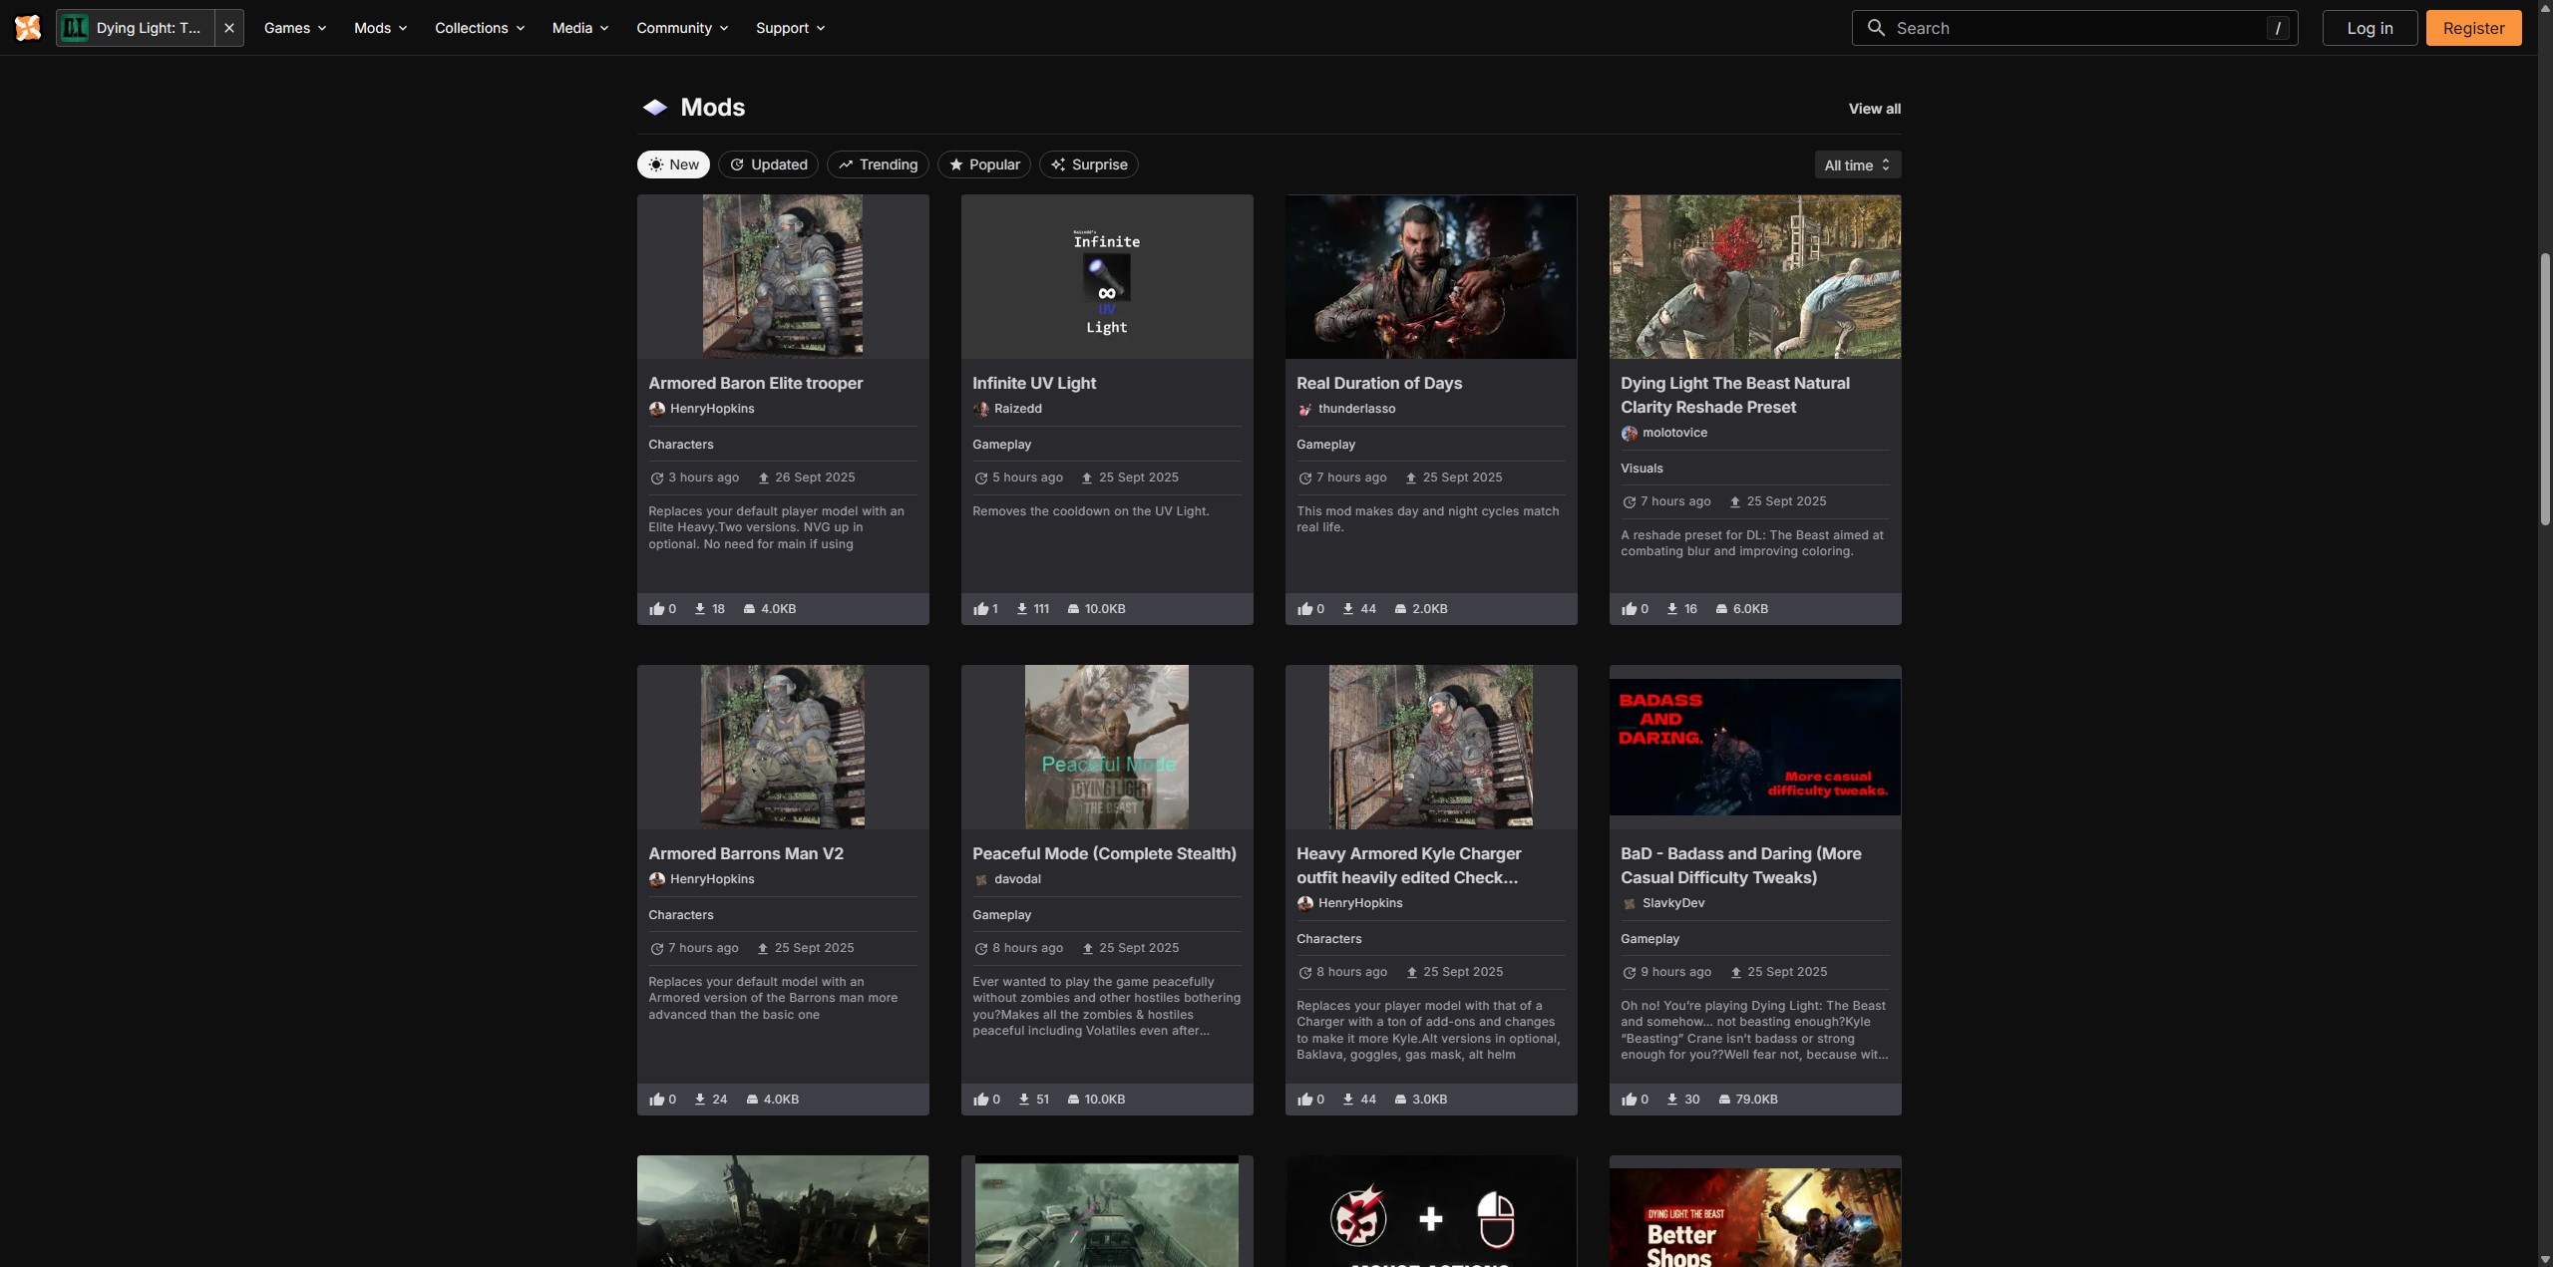The width and height of the screenshot is (2553, 1267).
Task: Select the Popular mods filter
Action: pyautogui.click(x=983, y=164)
